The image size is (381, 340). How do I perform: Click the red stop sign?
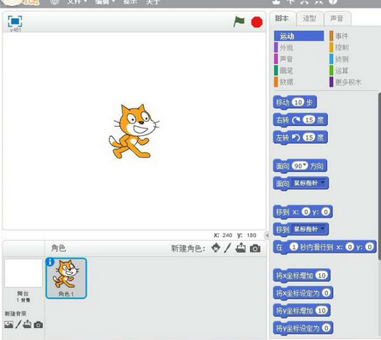(257, 22)
